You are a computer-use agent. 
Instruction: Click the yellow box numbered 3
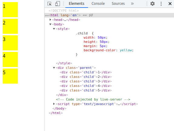point(10,43)
